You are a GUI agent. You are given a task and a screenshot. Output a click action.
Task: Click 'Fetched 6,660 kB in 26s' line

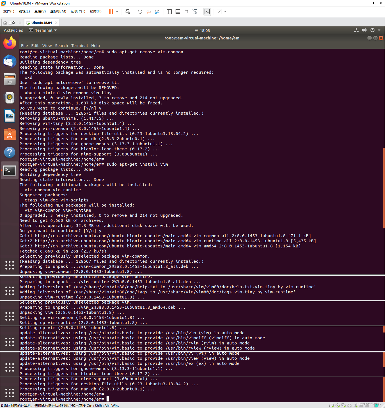(63, 251)
